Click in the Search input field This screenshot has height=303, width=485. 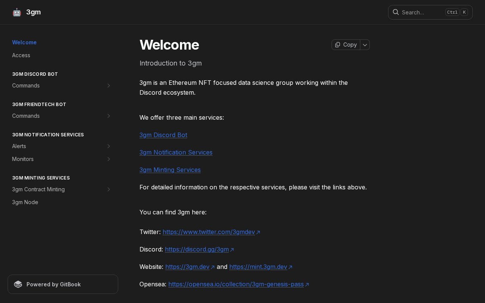pos(421,12)
